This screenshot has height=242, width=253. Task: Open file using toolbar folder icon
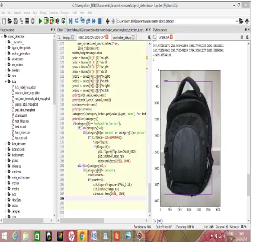[x=9, y=21]
